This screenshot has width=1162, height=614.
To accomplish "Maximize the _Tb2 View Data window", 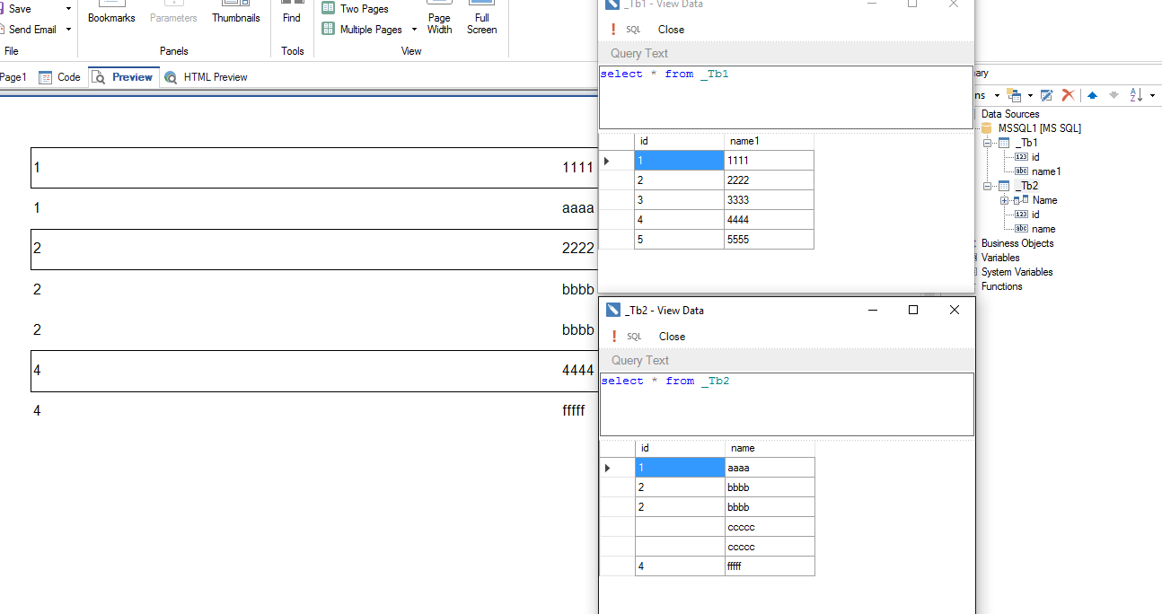I will point(913,310).
